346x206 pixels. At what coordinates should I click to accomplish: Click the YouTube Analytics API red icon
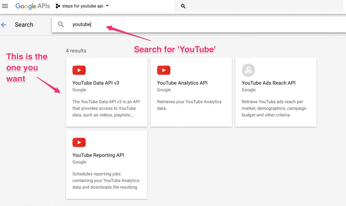[164, 70]
